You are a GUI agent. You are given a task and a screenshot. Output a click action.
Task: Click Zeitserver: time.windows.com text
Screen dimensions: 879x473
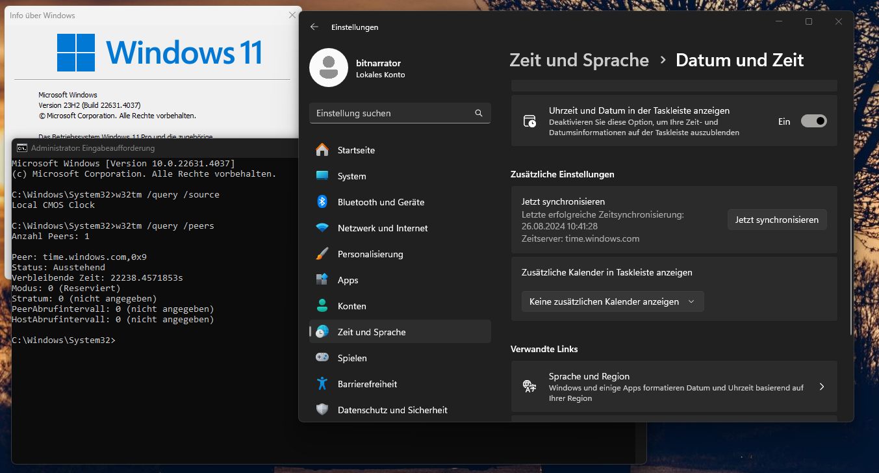[x=580, y=238]
